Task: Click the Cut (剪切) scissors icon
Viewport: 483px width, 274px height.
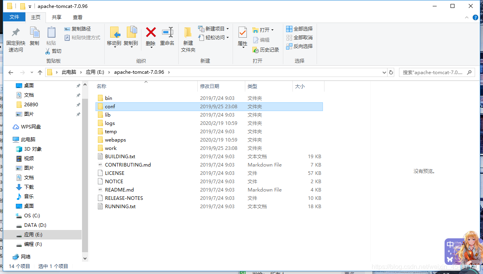Action: [48, 51]
